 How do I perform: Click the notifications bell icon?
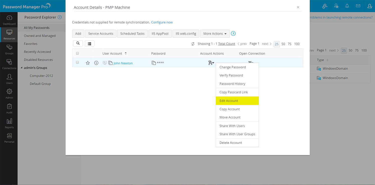point(347,5)
